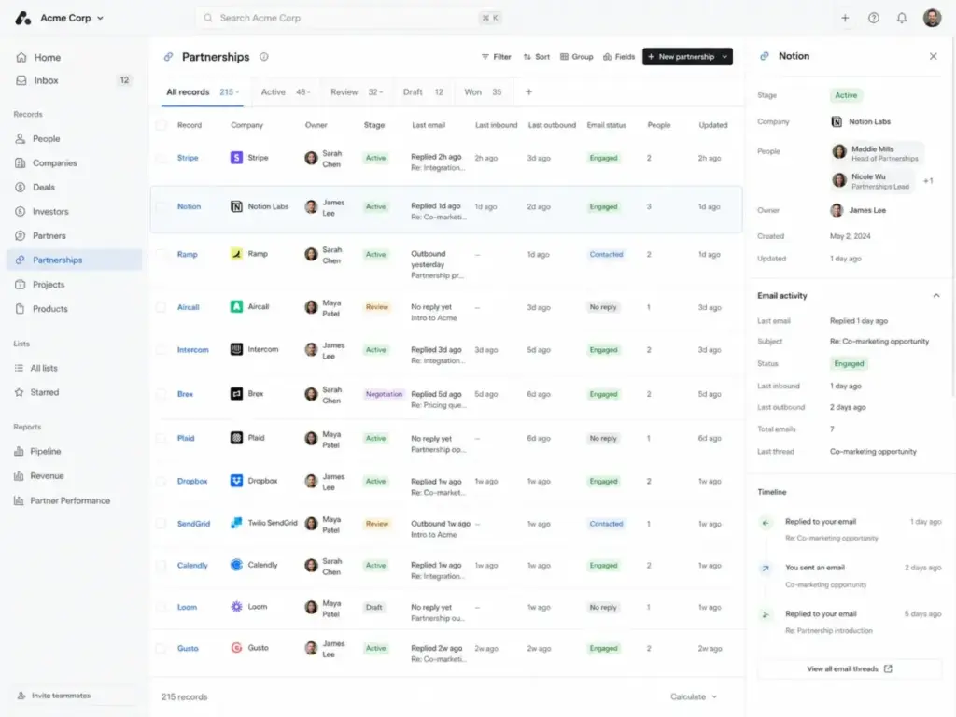This screenshot has height=717, width=956.
Task: Open the Filter menu
Action: pos(497,57)
